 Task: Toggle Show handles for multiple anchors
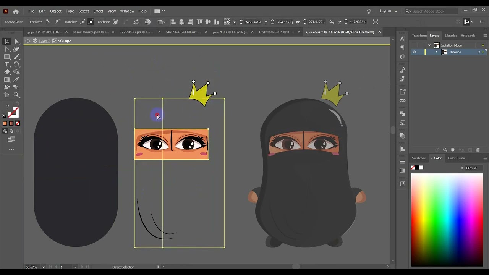pos(83,22)
